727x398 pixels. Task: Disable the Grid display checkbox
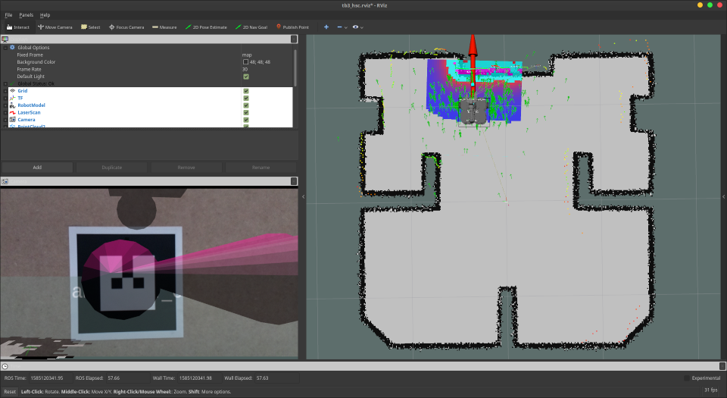pyautogui.click(x=245, y=91)
